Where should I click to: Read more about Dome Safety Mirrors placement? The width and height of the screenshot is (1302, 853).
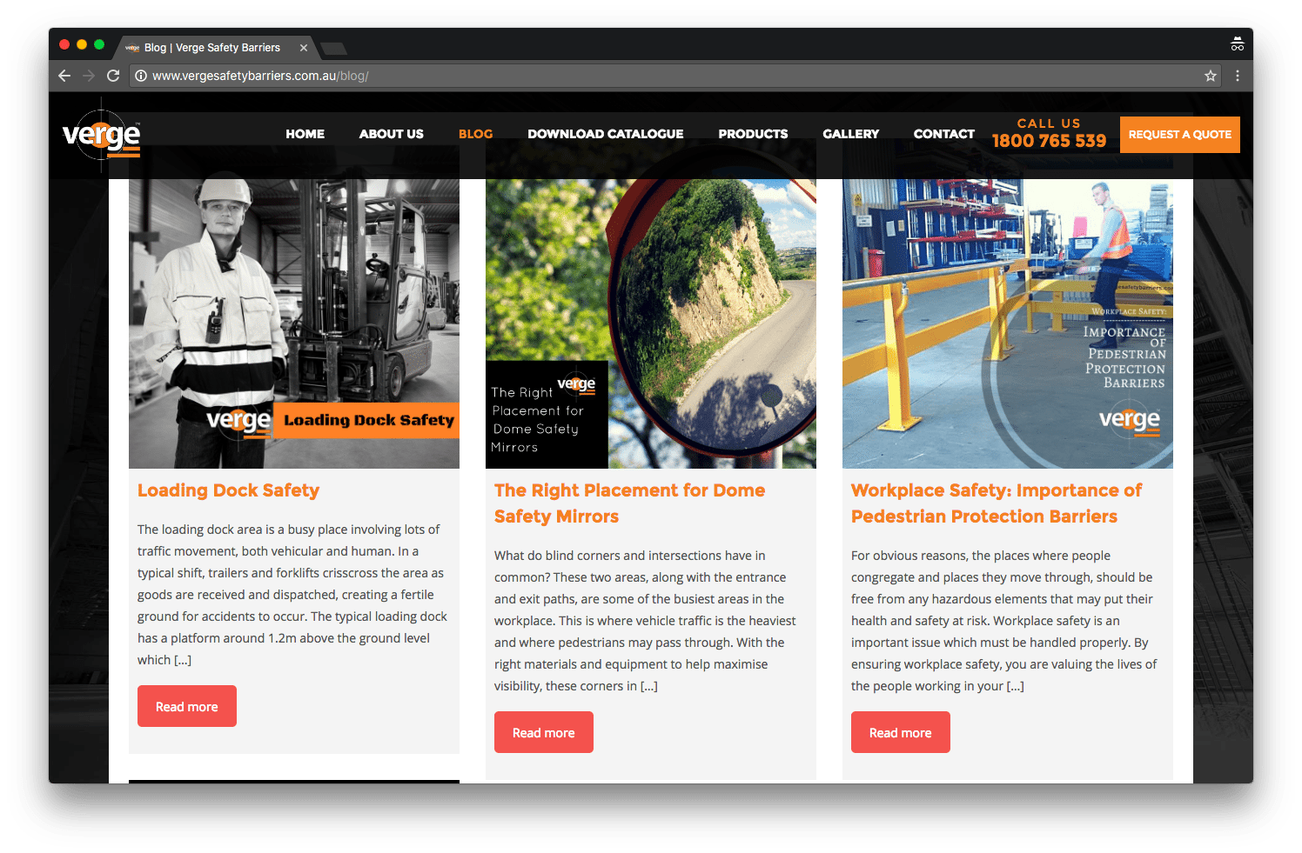(544, 732)
